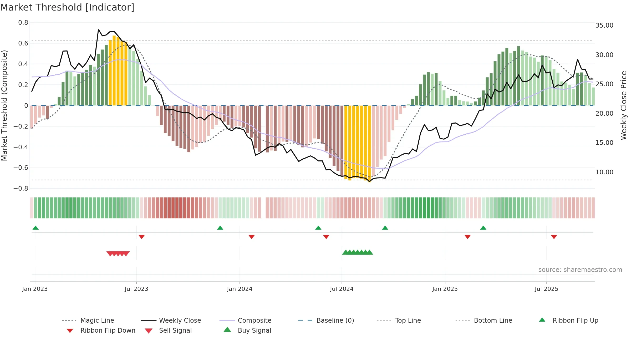Click the green Buy Signal marker cluster after Jul 2024

tap(358, 252)
